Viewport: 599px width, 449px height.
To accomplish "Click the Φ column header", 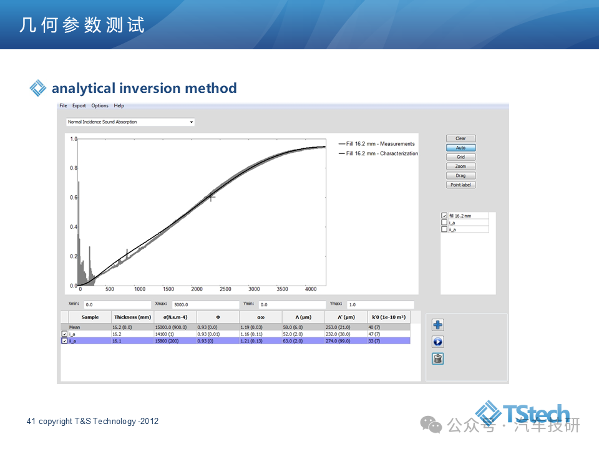I will tap(218, 317).
